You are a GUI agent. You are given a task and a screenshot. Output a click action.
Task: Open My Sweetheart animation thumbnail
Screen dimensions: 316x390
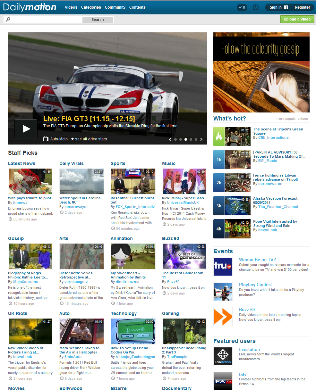click(x=133, y=256)
